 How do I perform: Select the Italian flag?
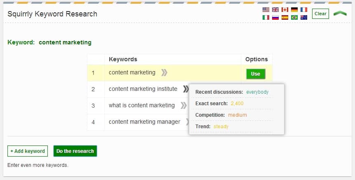pos(266,18)
